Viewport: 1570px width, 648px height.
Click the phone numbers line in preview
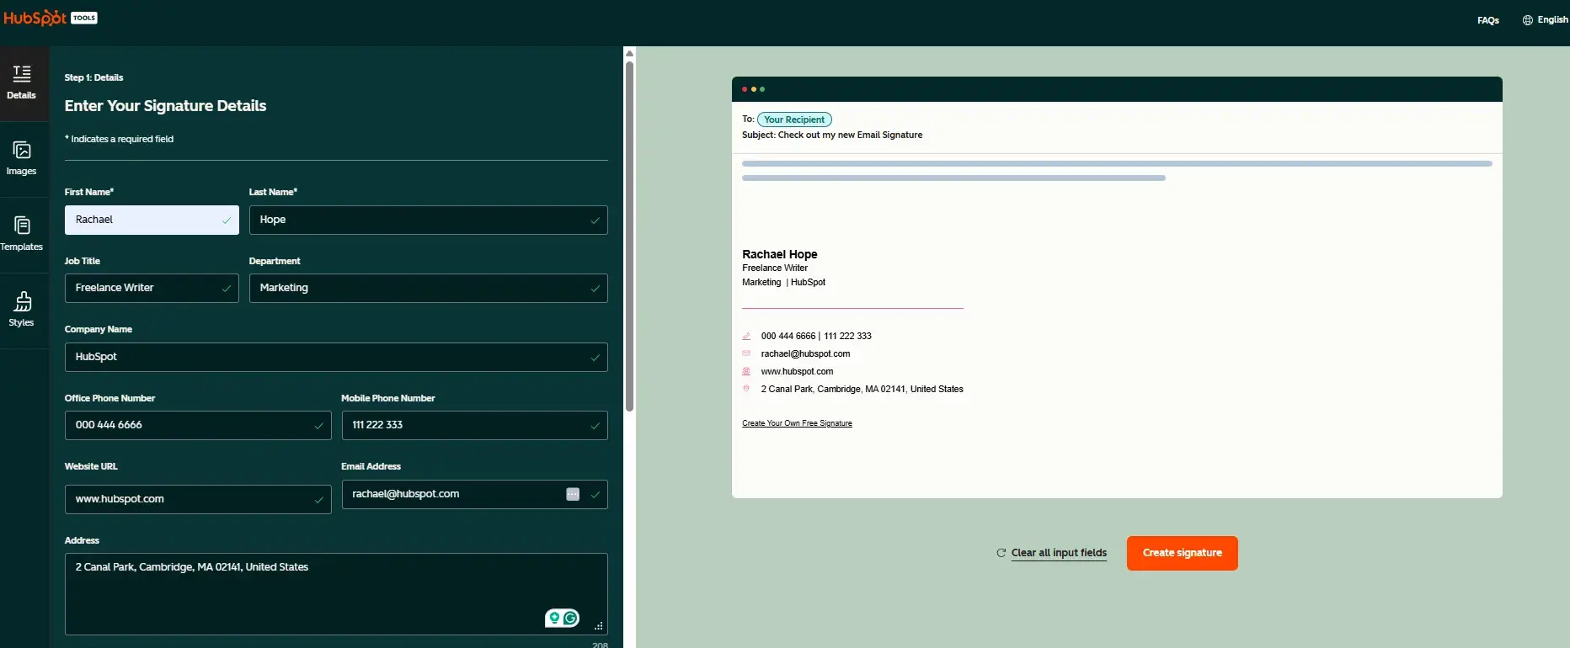click(x=816, y=336)
